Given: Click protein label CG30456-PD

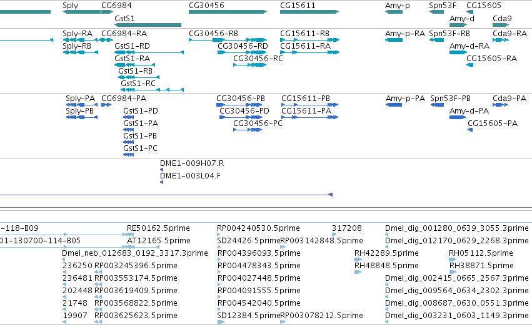Looking at the screenshot, I should point(244,111).
